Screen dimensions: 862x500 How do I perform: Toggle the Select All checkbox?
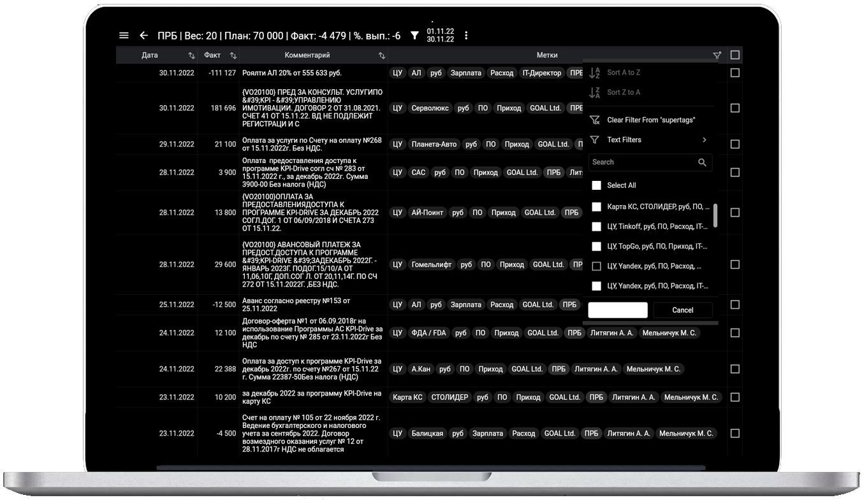597,185
